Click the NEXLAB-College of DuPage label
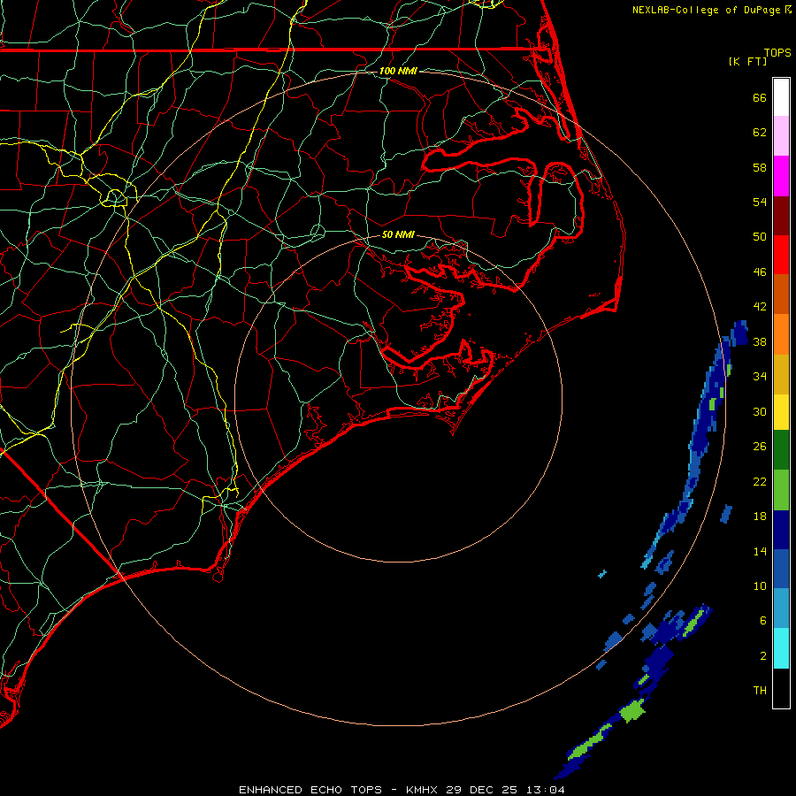The image size is (796, 796). (708, 10)
